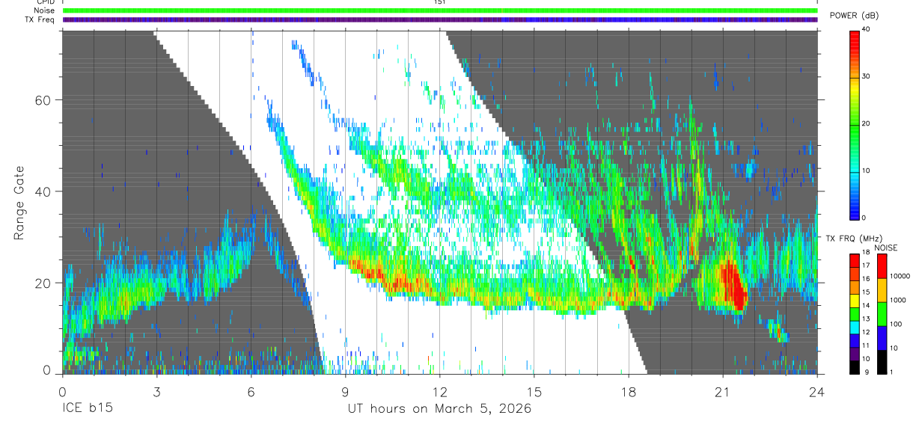Screen dimensions: 919x424
Task: Click the UT hours on March 5, 2026 title
Action: (439, 409)
